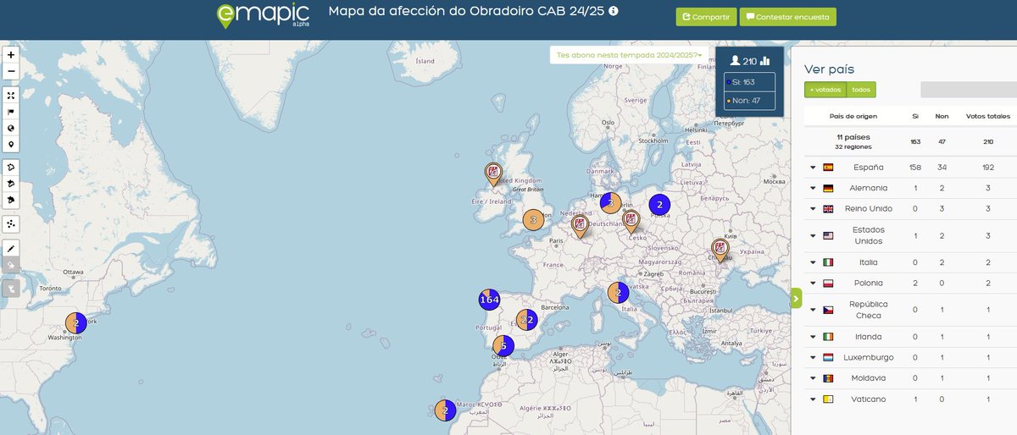
Task: Toggle the Non: 47 legend filter
Action: (749, 101)
